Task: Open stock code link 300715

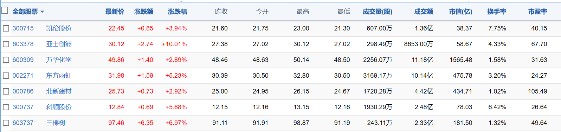Action: pos(23,28)
